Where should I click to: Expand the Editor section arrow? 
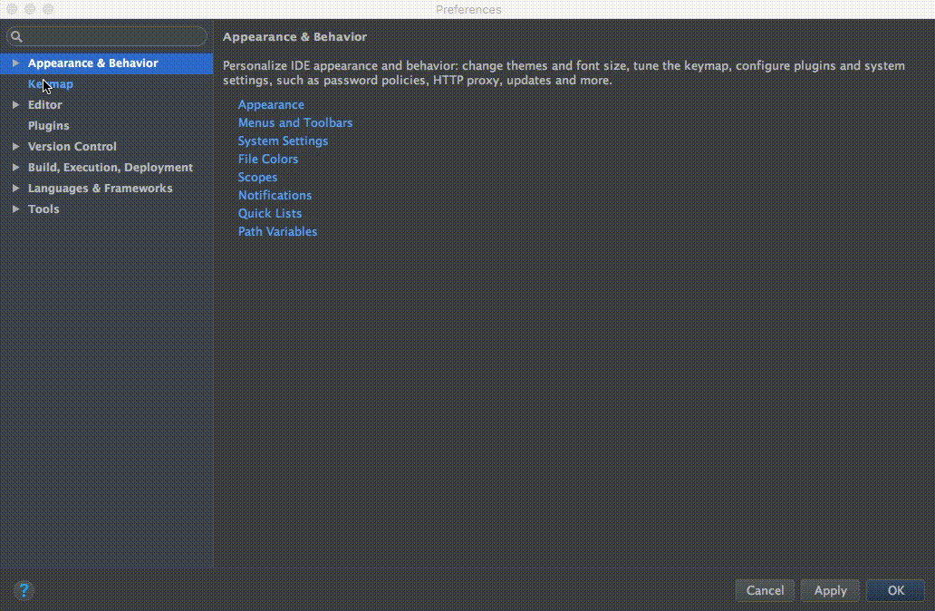(16, 104)
